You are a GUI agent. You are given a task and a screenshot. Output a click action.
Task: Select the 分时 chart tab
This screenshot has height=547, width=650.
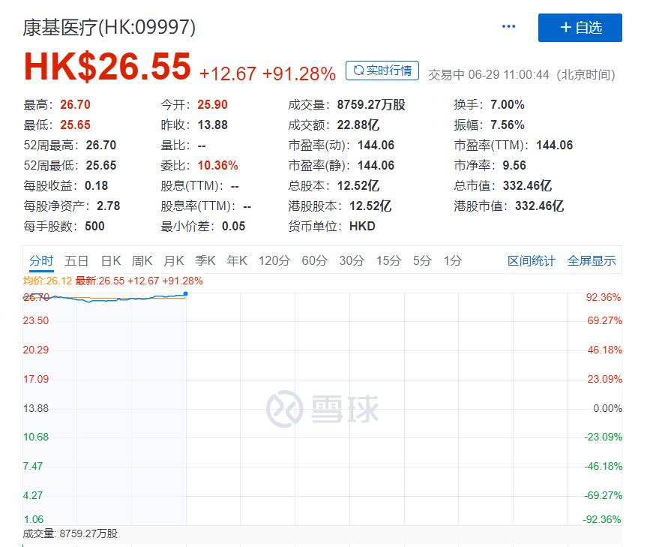(x=42, y=261)
